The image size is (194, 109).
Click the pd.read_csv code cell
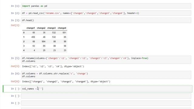tap(106, 13)
